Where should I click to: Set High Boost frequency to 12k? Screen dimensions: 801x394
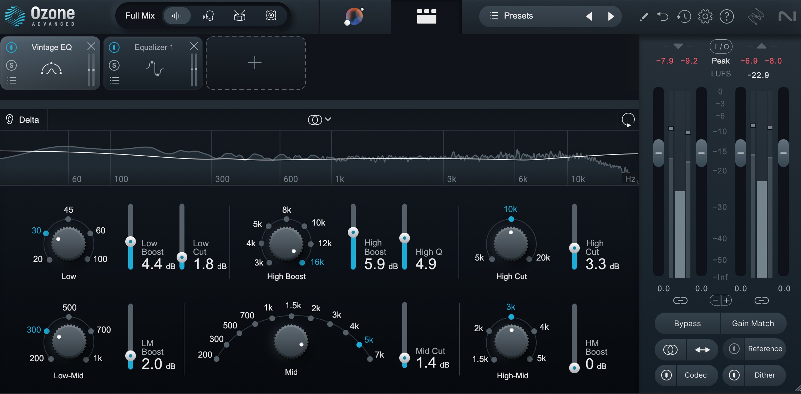(311, 244)
